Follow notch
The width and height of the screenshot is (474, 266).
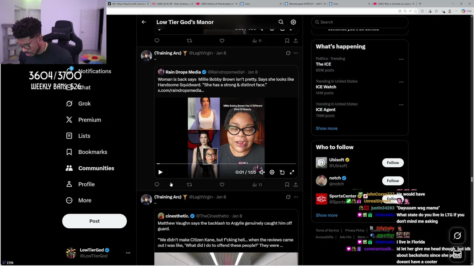393,181
